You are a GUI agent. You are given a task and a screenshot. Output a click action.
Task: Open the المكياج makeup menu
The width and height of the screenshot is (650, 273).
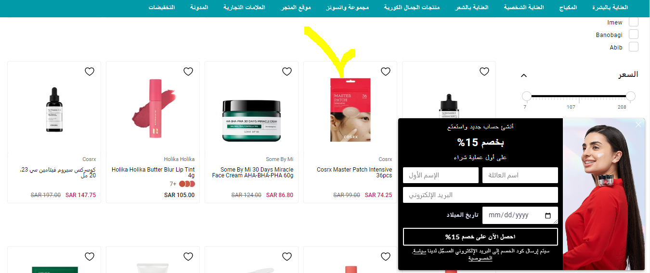click(568, 8)
